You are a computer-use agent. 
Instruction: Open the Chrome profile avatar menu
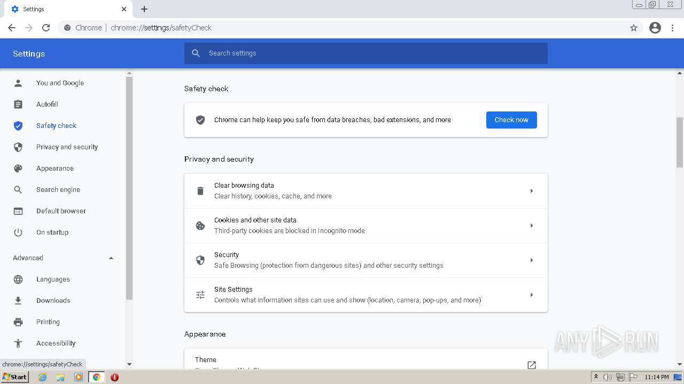click(x=655, y=28)
